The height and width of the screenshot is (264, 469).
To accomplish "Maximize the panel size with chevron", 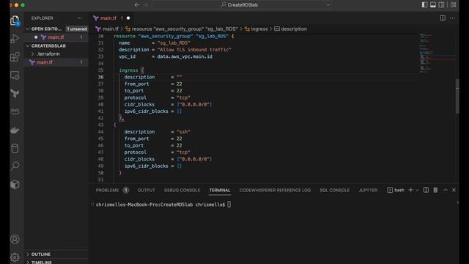I will pos(446,190).
